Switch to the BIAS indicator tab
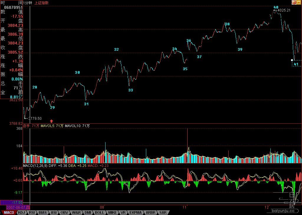Screen dimensions: 302x215 click(x=42, y=213)
